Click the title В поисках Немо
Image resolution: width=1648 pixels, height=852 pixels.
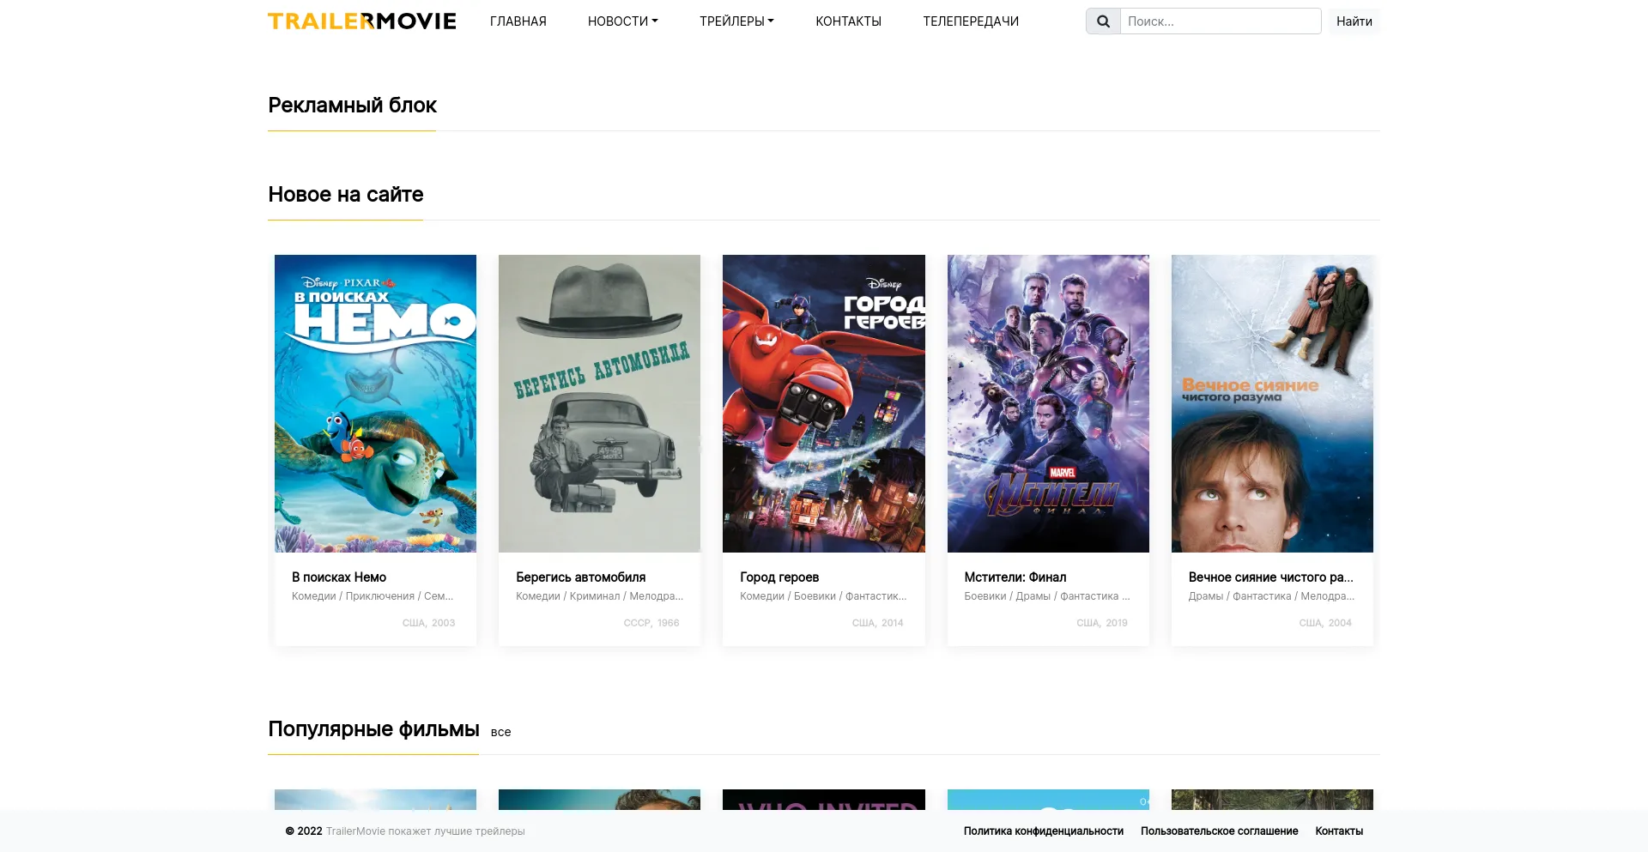pos(339,577)
